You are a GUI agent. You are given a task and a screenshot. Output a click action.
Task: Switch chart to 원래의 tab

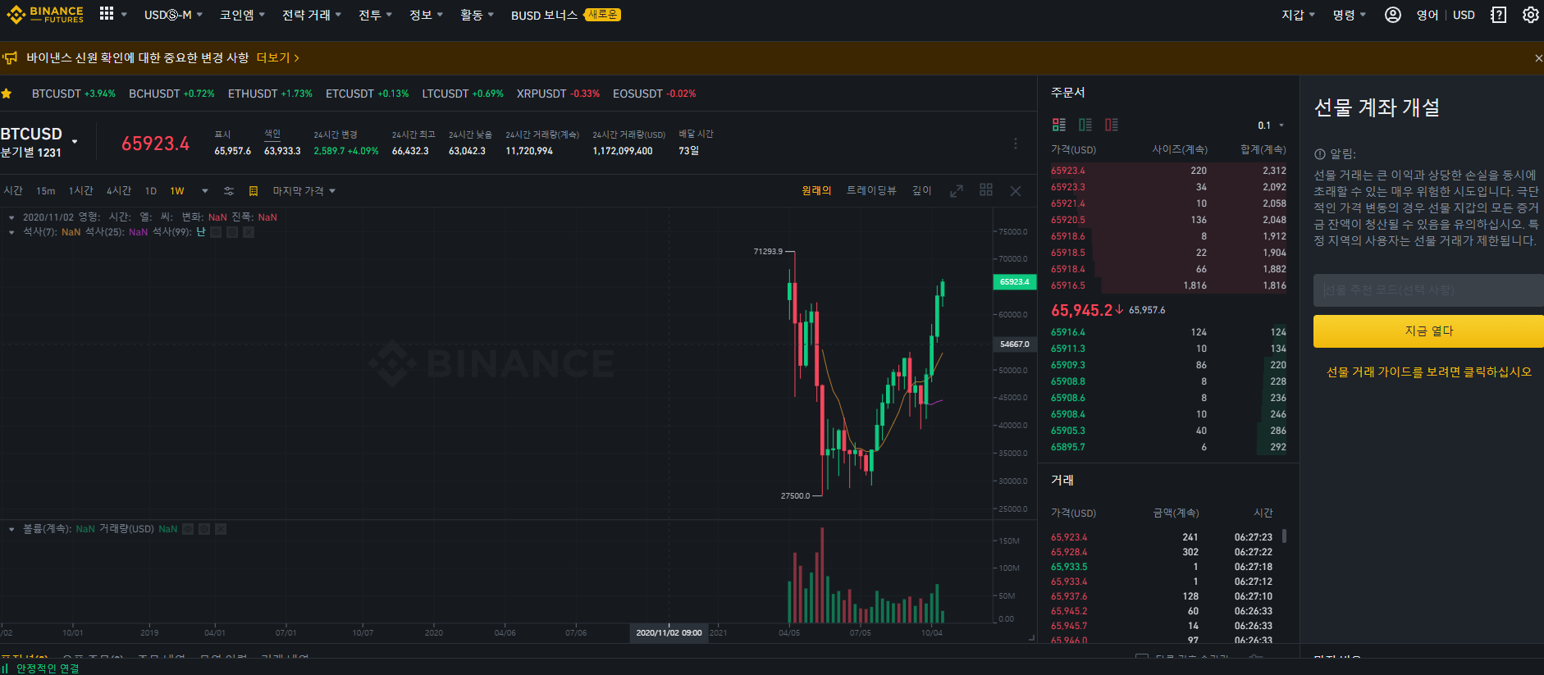point(816,190)
